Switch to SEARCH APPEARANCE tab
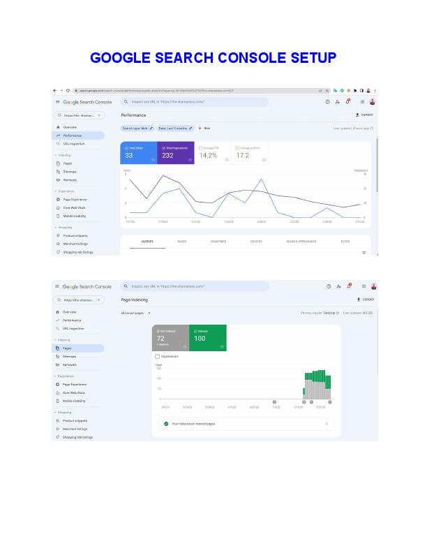427x553 pixels. 301,242
